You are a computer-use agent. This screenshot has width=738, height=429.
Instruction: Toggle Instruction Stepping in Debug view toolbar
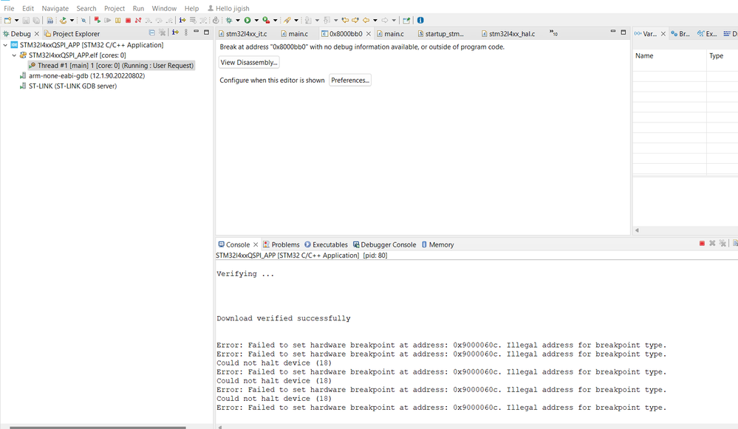pos(175,32)
